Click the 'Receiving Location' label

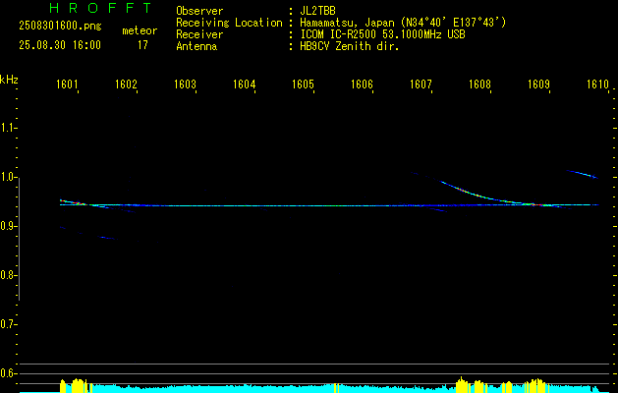pos(229,23)
